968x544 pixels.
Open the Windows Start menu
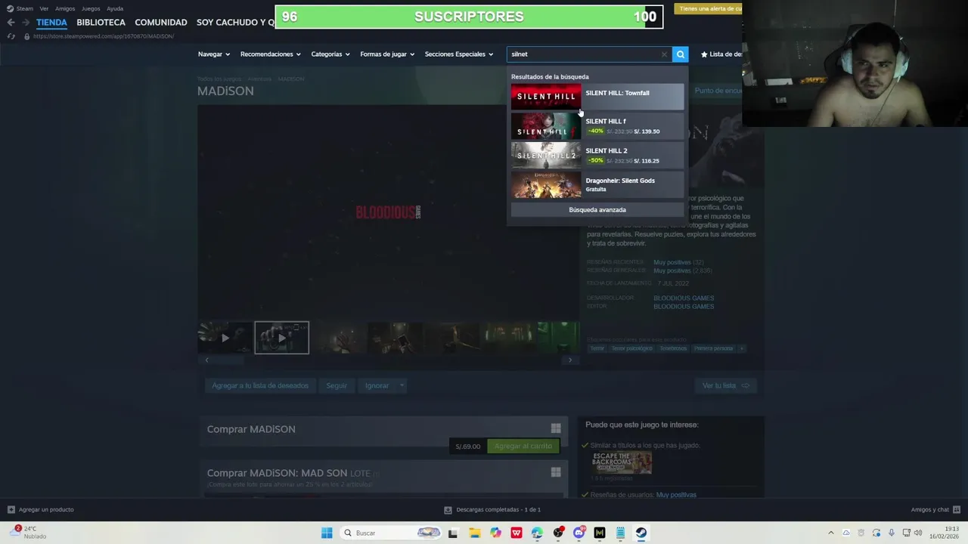(327, 533)
